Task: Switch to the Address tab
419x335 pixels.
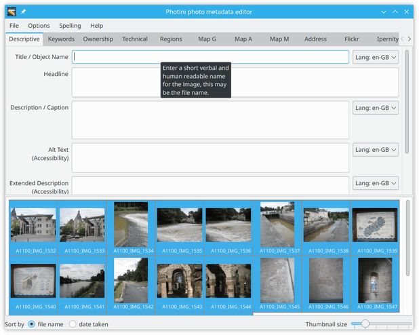Action: (315, 39)
